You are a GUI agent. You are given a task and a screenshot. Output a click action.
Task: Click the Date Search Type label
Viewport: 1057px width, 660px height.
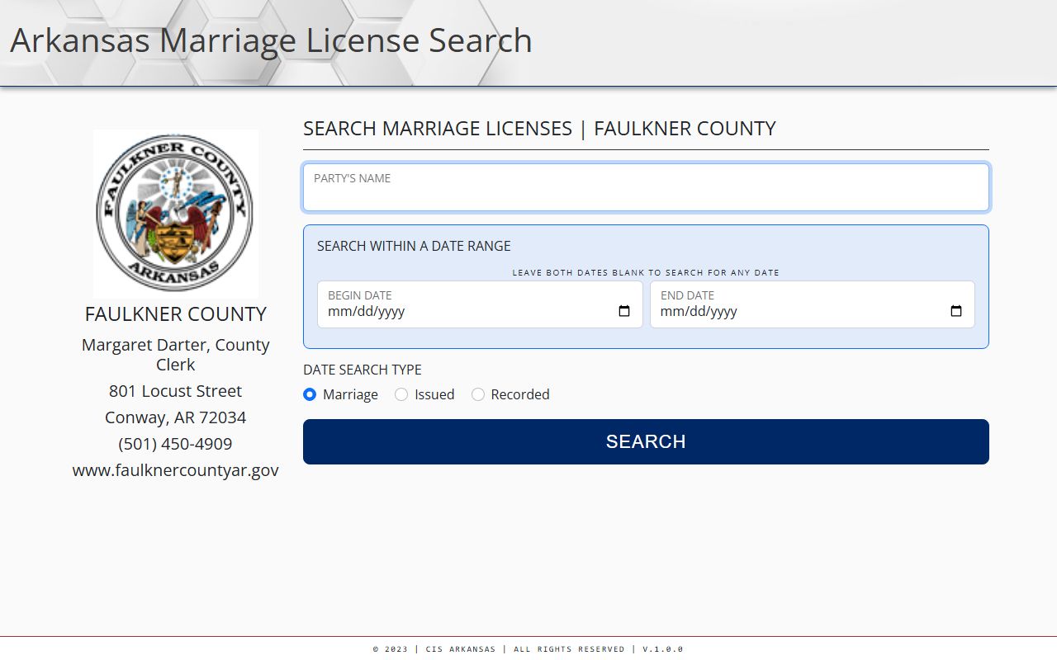(x=363, y=370)
